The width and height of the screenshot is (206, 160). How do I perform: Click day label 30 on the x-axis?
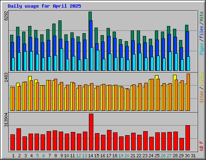pos(187,156)
